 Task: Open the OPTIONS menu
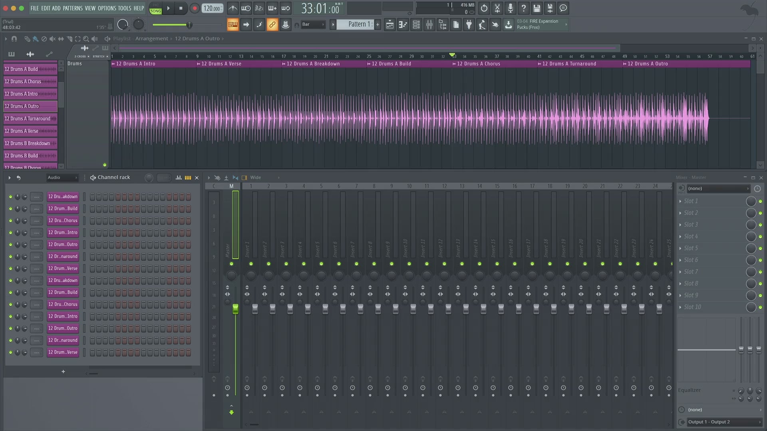click(x=107, y=8)
